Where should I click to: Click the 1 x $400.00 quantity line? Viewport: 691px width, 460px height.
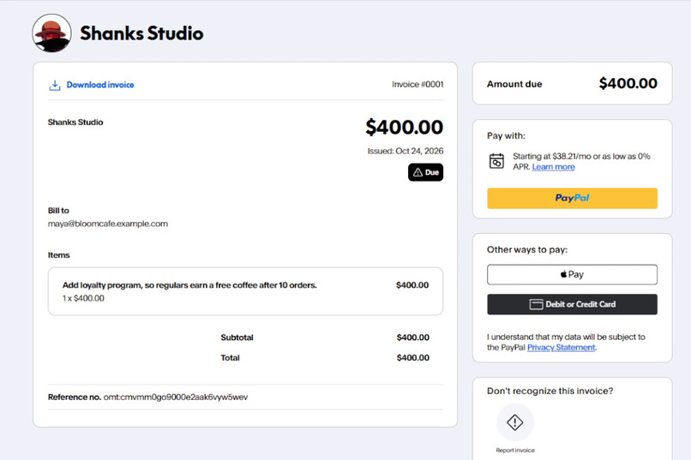(83, 298)
